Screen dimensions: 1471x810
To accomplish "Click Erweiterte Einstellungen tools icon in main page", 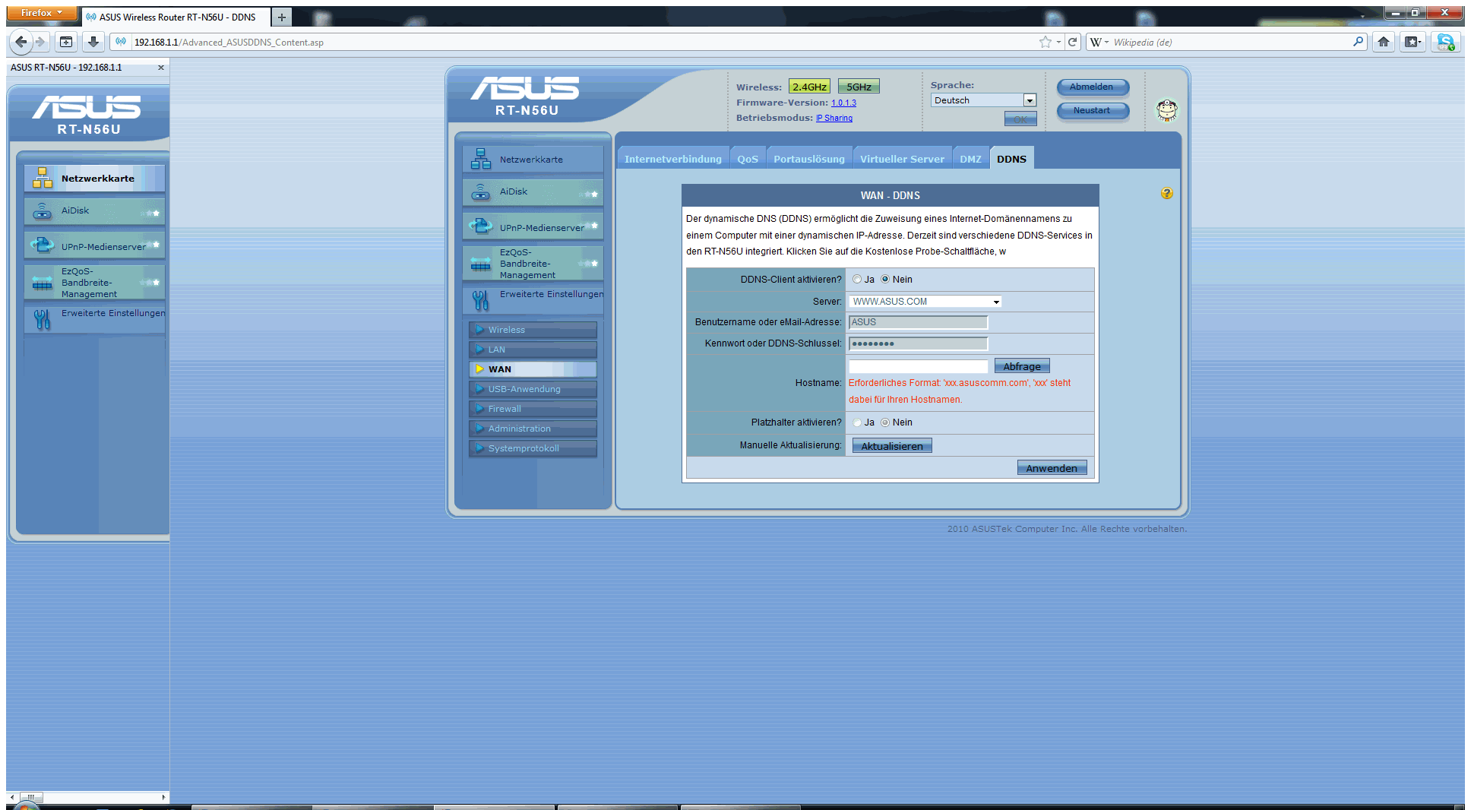I will click(481, 299).
